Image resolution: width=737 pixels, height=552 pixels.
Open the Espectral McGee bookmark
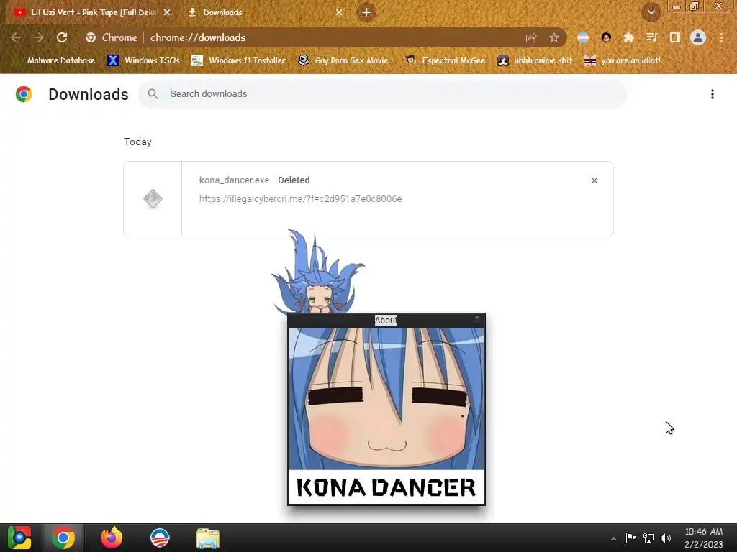tap(445, 60)
